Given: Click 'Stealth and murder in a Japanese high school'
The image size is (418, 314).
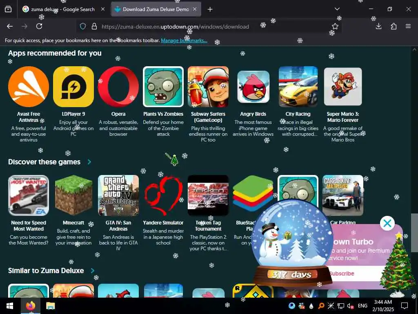Looking at the screenshot, I should coord(163,237).
